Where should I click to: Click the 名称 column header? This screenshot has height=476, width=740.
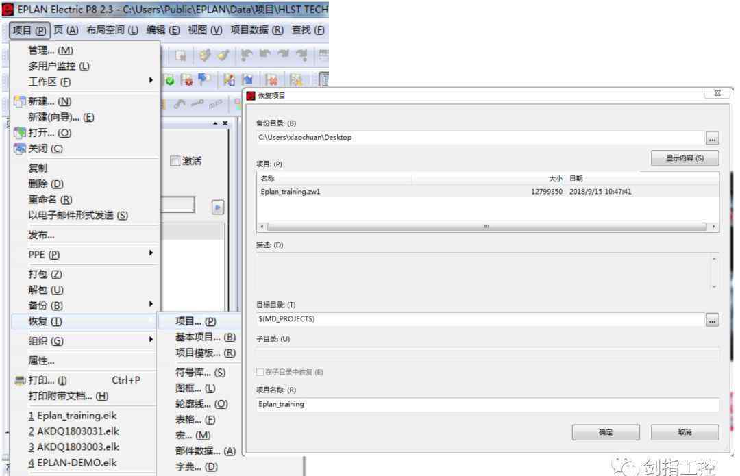(x=334, y=179)
